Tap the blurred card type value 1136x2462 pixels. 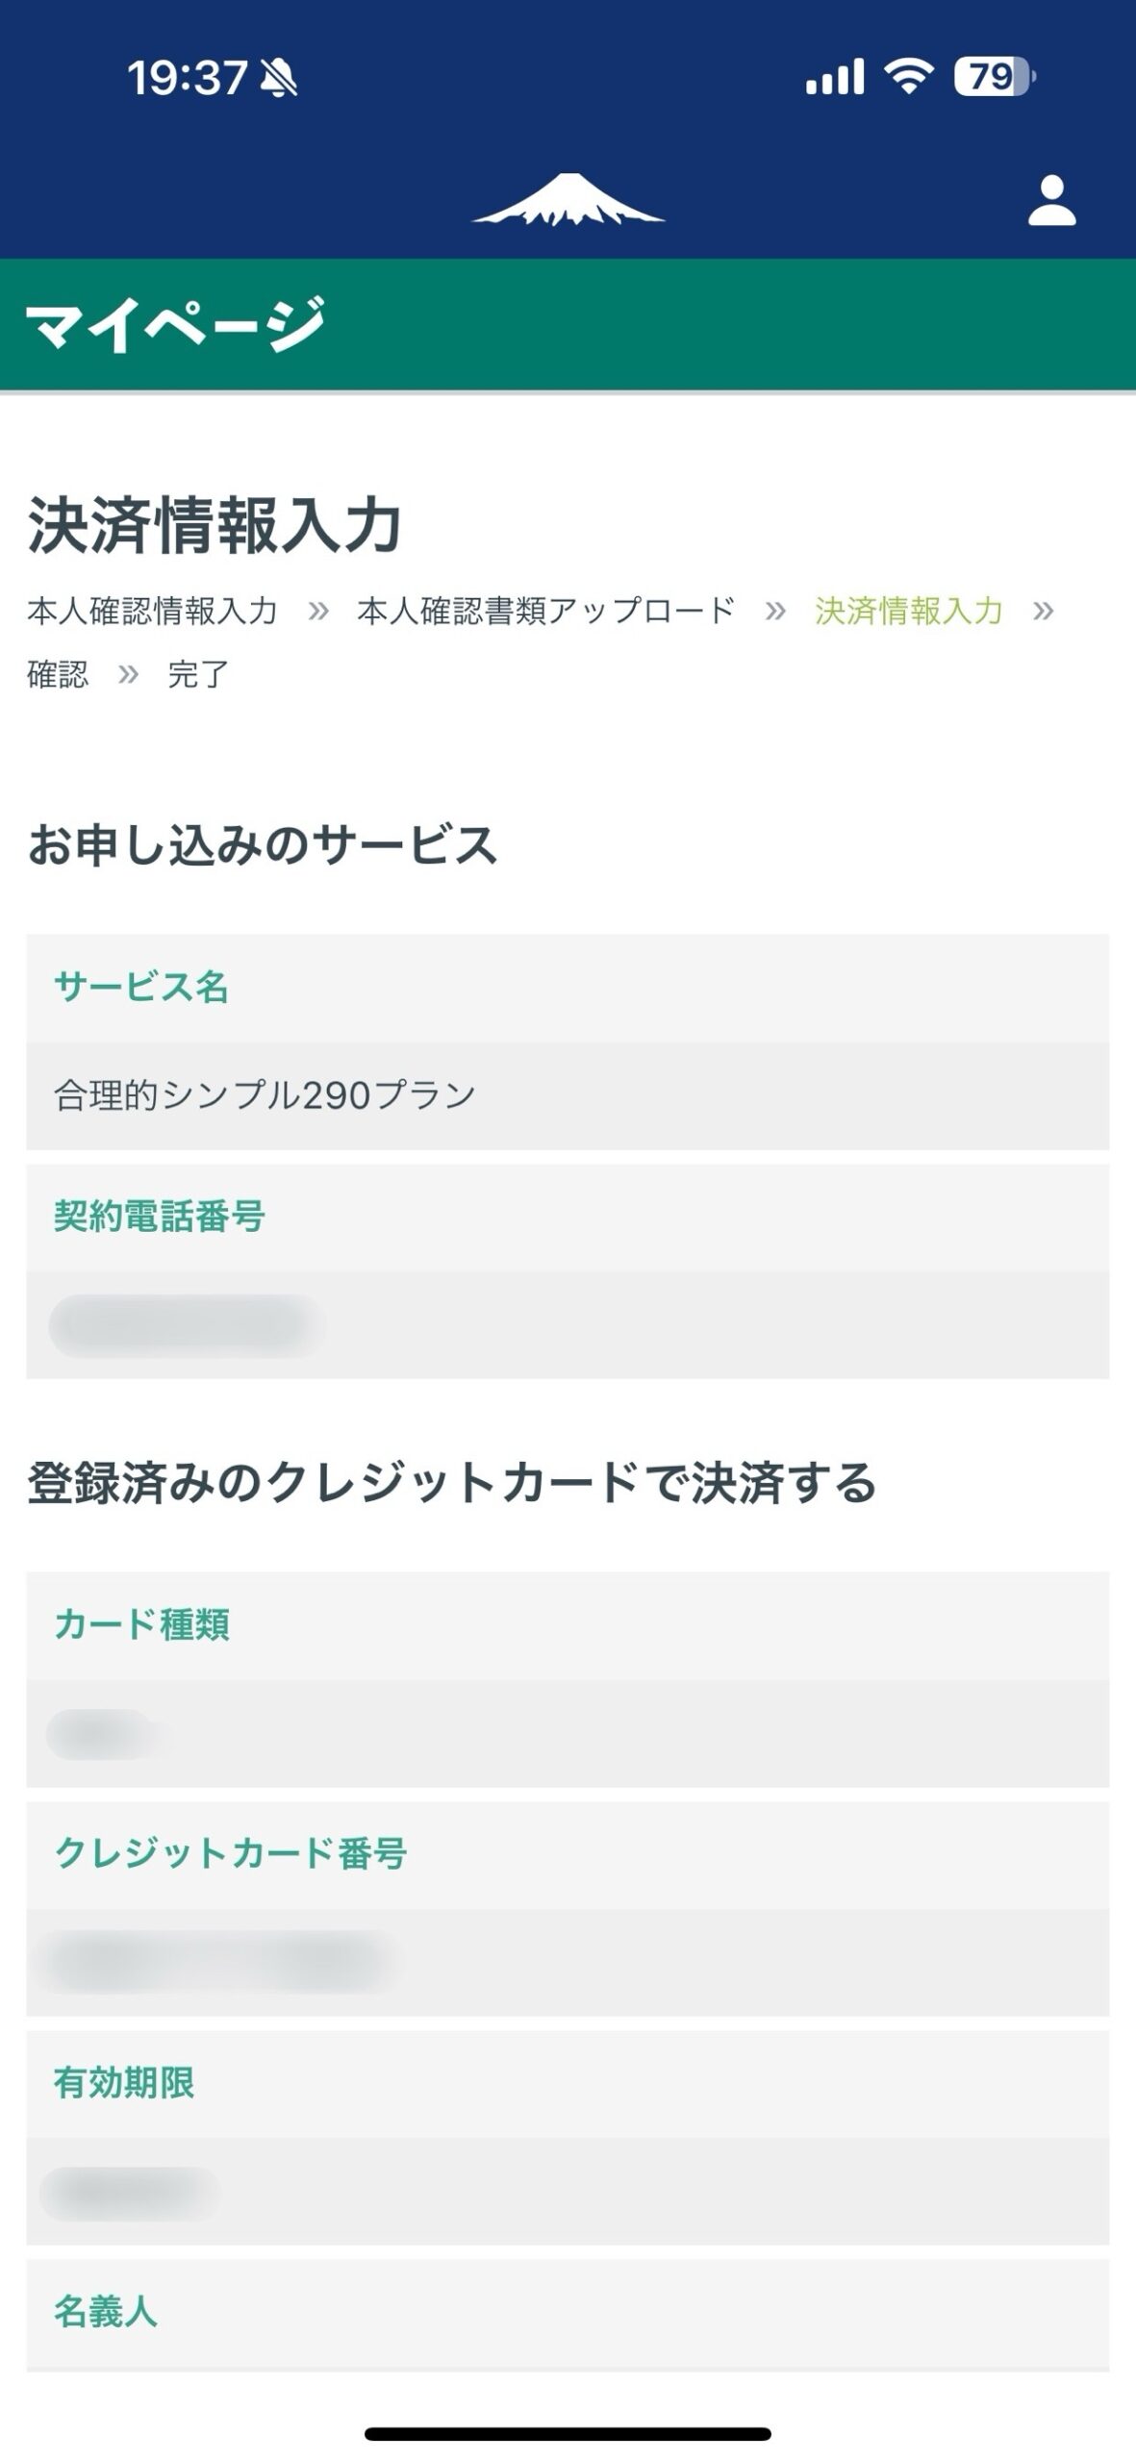click(103, 1734)
